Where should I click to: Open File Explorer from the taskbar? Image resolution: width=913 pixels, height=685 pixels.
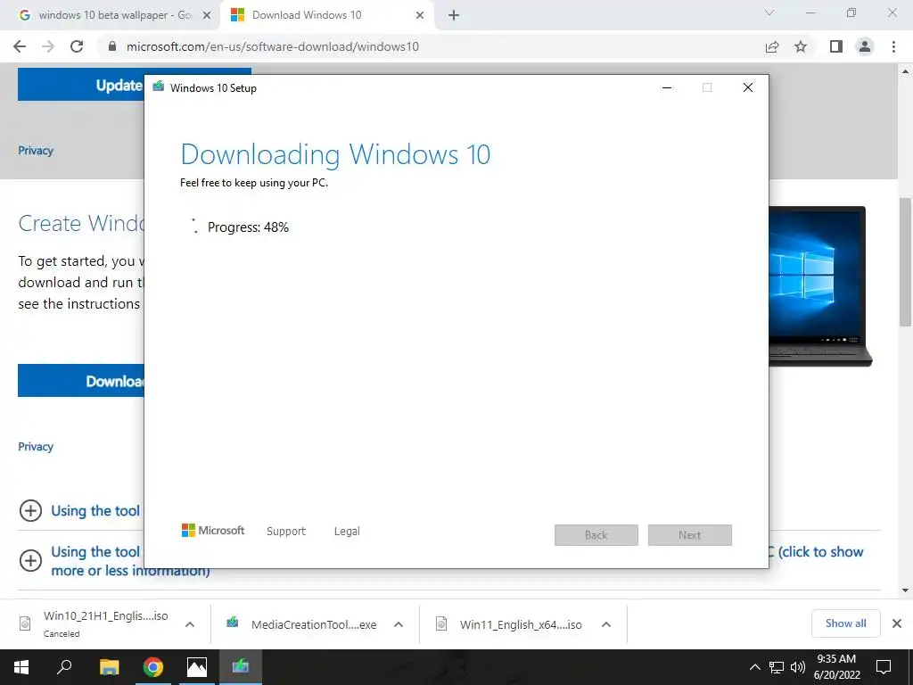109,667
